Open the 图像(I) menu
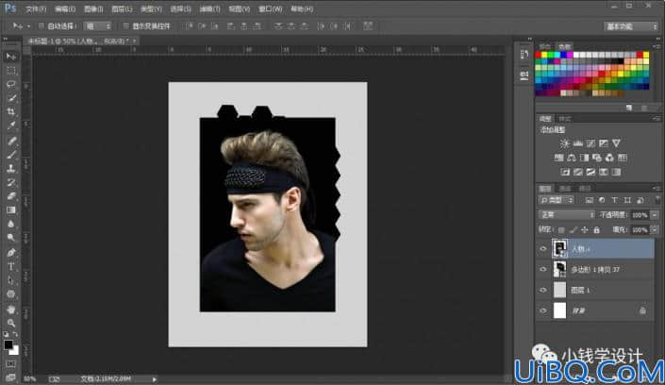 point(93,8)
